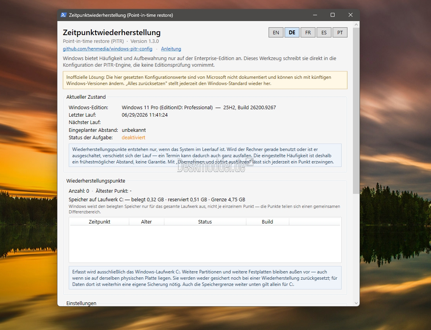Click the 'Aktueller Zustand' group label
The width and height of the screenshot is (431, 330).
click(86, 97)
